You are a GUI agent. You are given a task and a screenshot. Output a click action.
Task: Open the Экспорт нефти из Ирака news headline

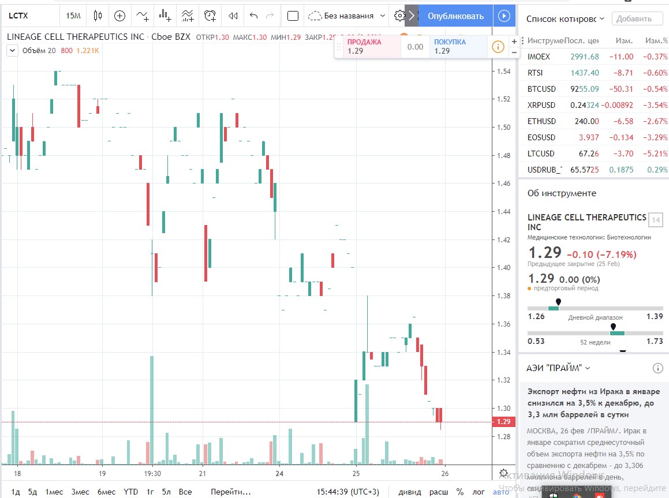tap(593, 403)
